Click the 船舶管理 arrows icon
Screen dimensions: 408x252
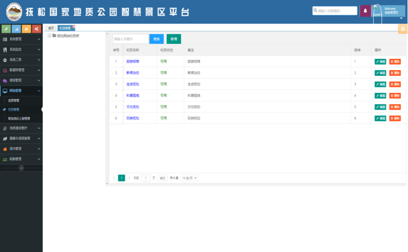coord(5,160)
